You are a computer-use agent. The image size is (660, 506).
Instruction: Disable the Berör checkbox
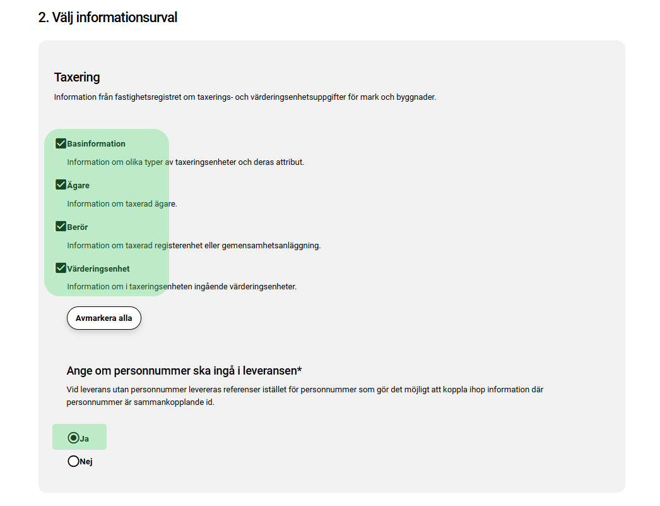click(61, 227)
